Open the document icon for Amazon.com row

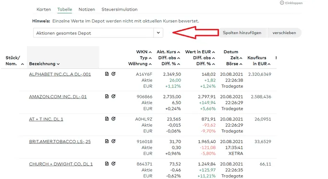pos(107,96)
